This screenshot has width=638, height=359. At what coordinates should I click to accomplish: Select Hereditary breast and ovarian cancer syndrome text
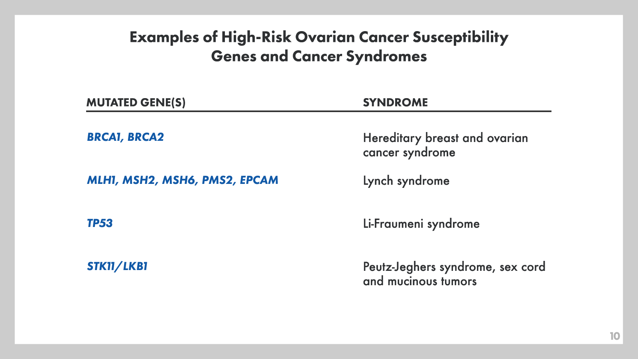(445, 145)
